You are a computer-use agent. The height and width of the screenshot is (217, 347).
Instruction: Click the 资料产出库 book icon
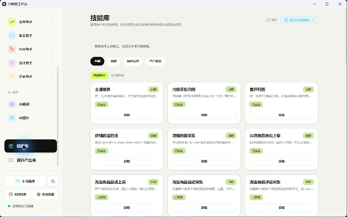tap(11, 160)
